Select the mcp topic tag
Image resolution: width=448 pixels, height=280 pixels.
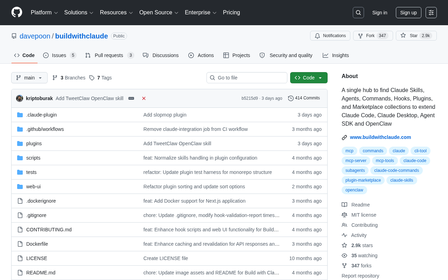pyautogui.click(x=349, y=151)
